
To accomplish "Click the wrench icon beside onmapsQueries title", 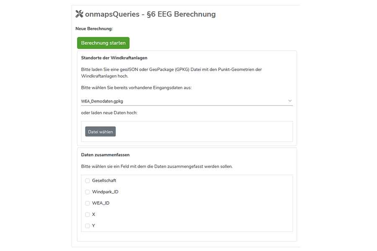I will pos(79,14).
